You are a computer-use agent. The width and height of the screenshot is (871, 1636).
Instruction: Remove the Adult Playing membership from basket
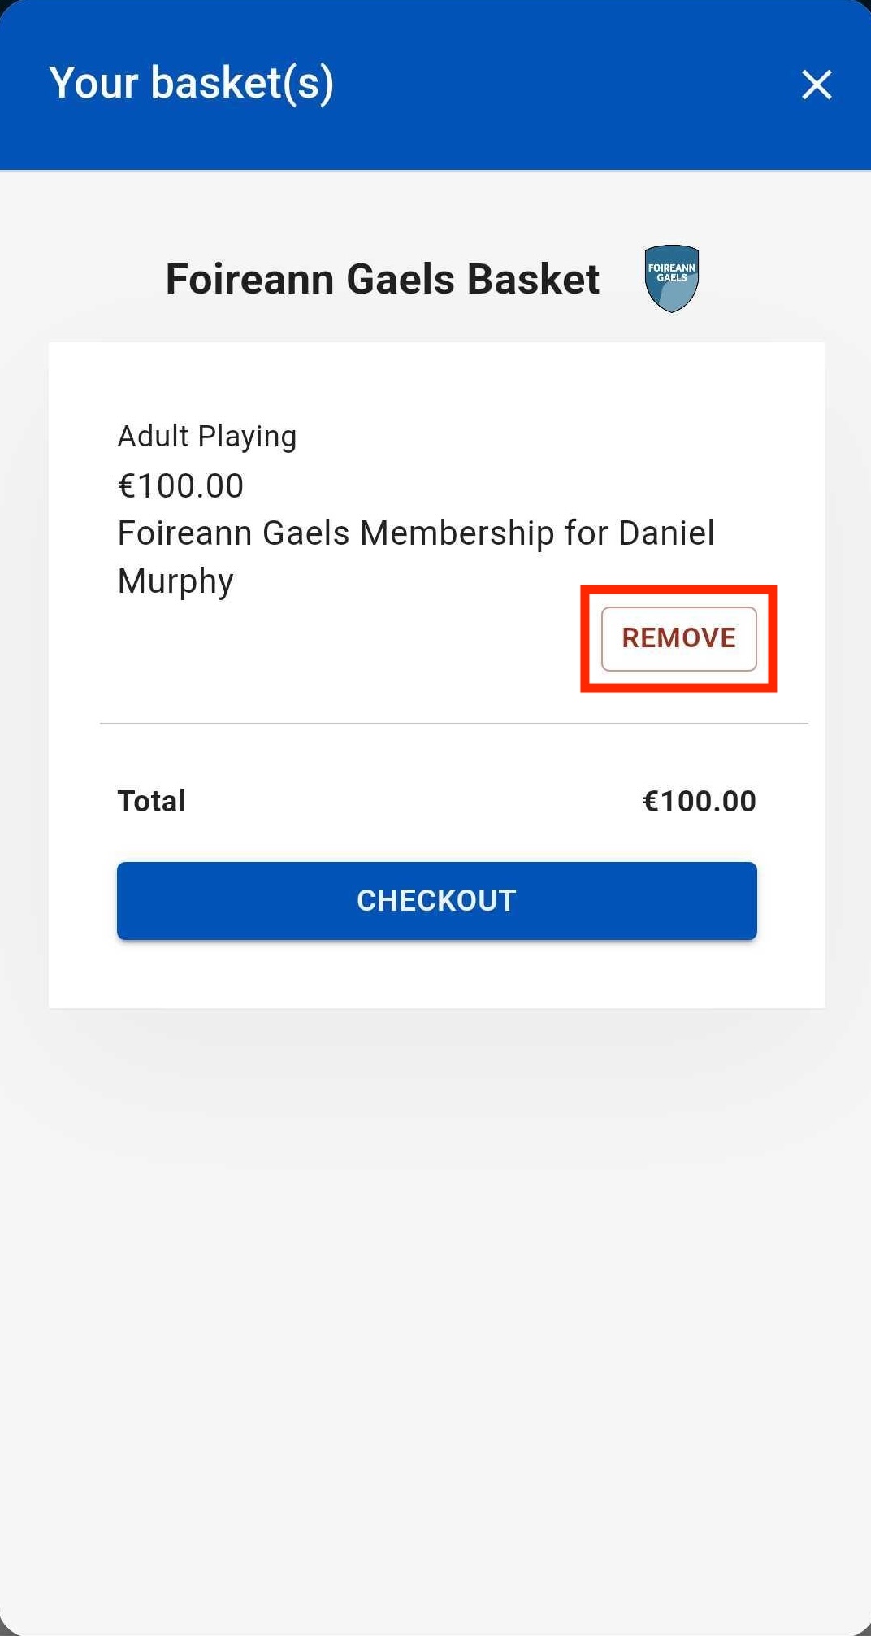pos(679,638)
